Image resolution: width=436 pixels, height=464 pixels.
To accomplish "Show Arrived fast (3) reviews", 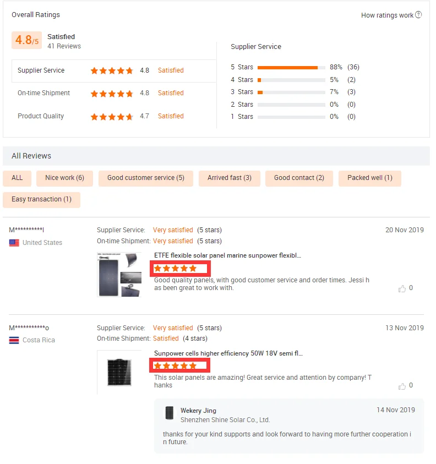I will 230,178.
